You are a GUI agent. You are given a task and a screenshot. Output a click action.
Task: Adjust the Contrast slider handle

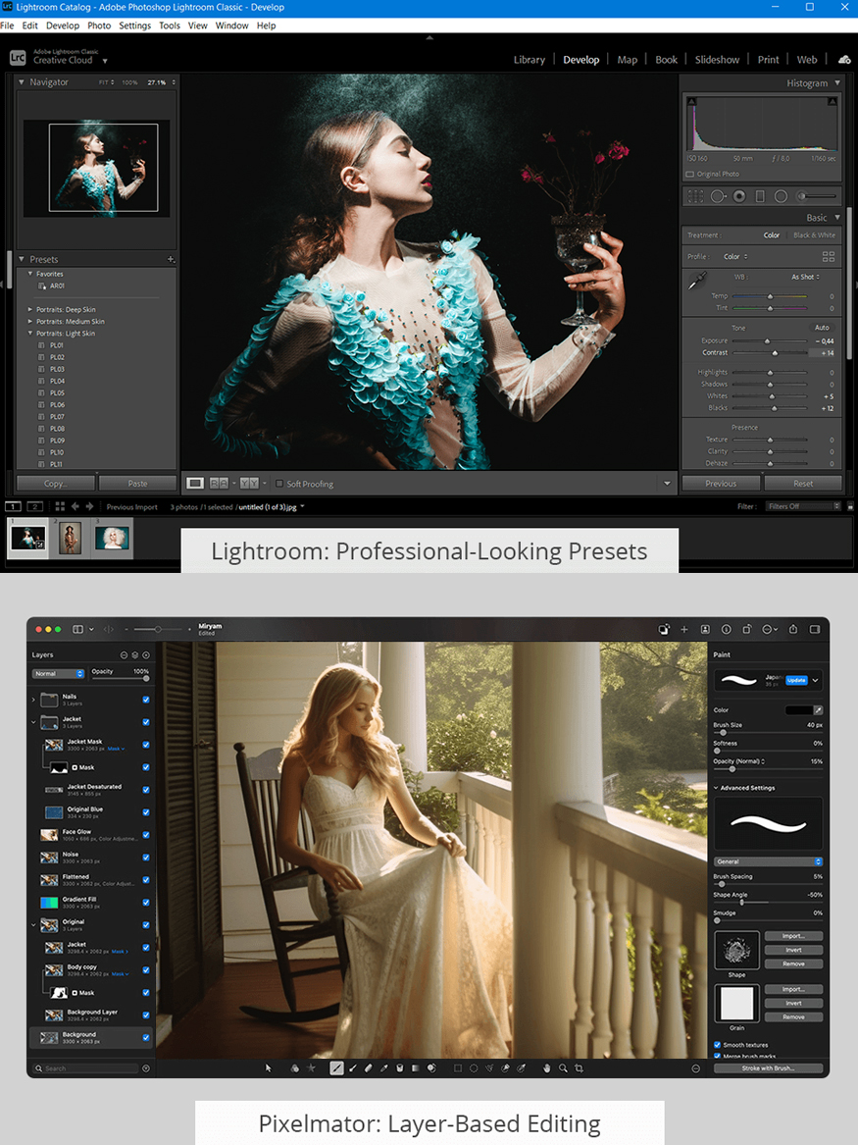(x=775, y=352)
